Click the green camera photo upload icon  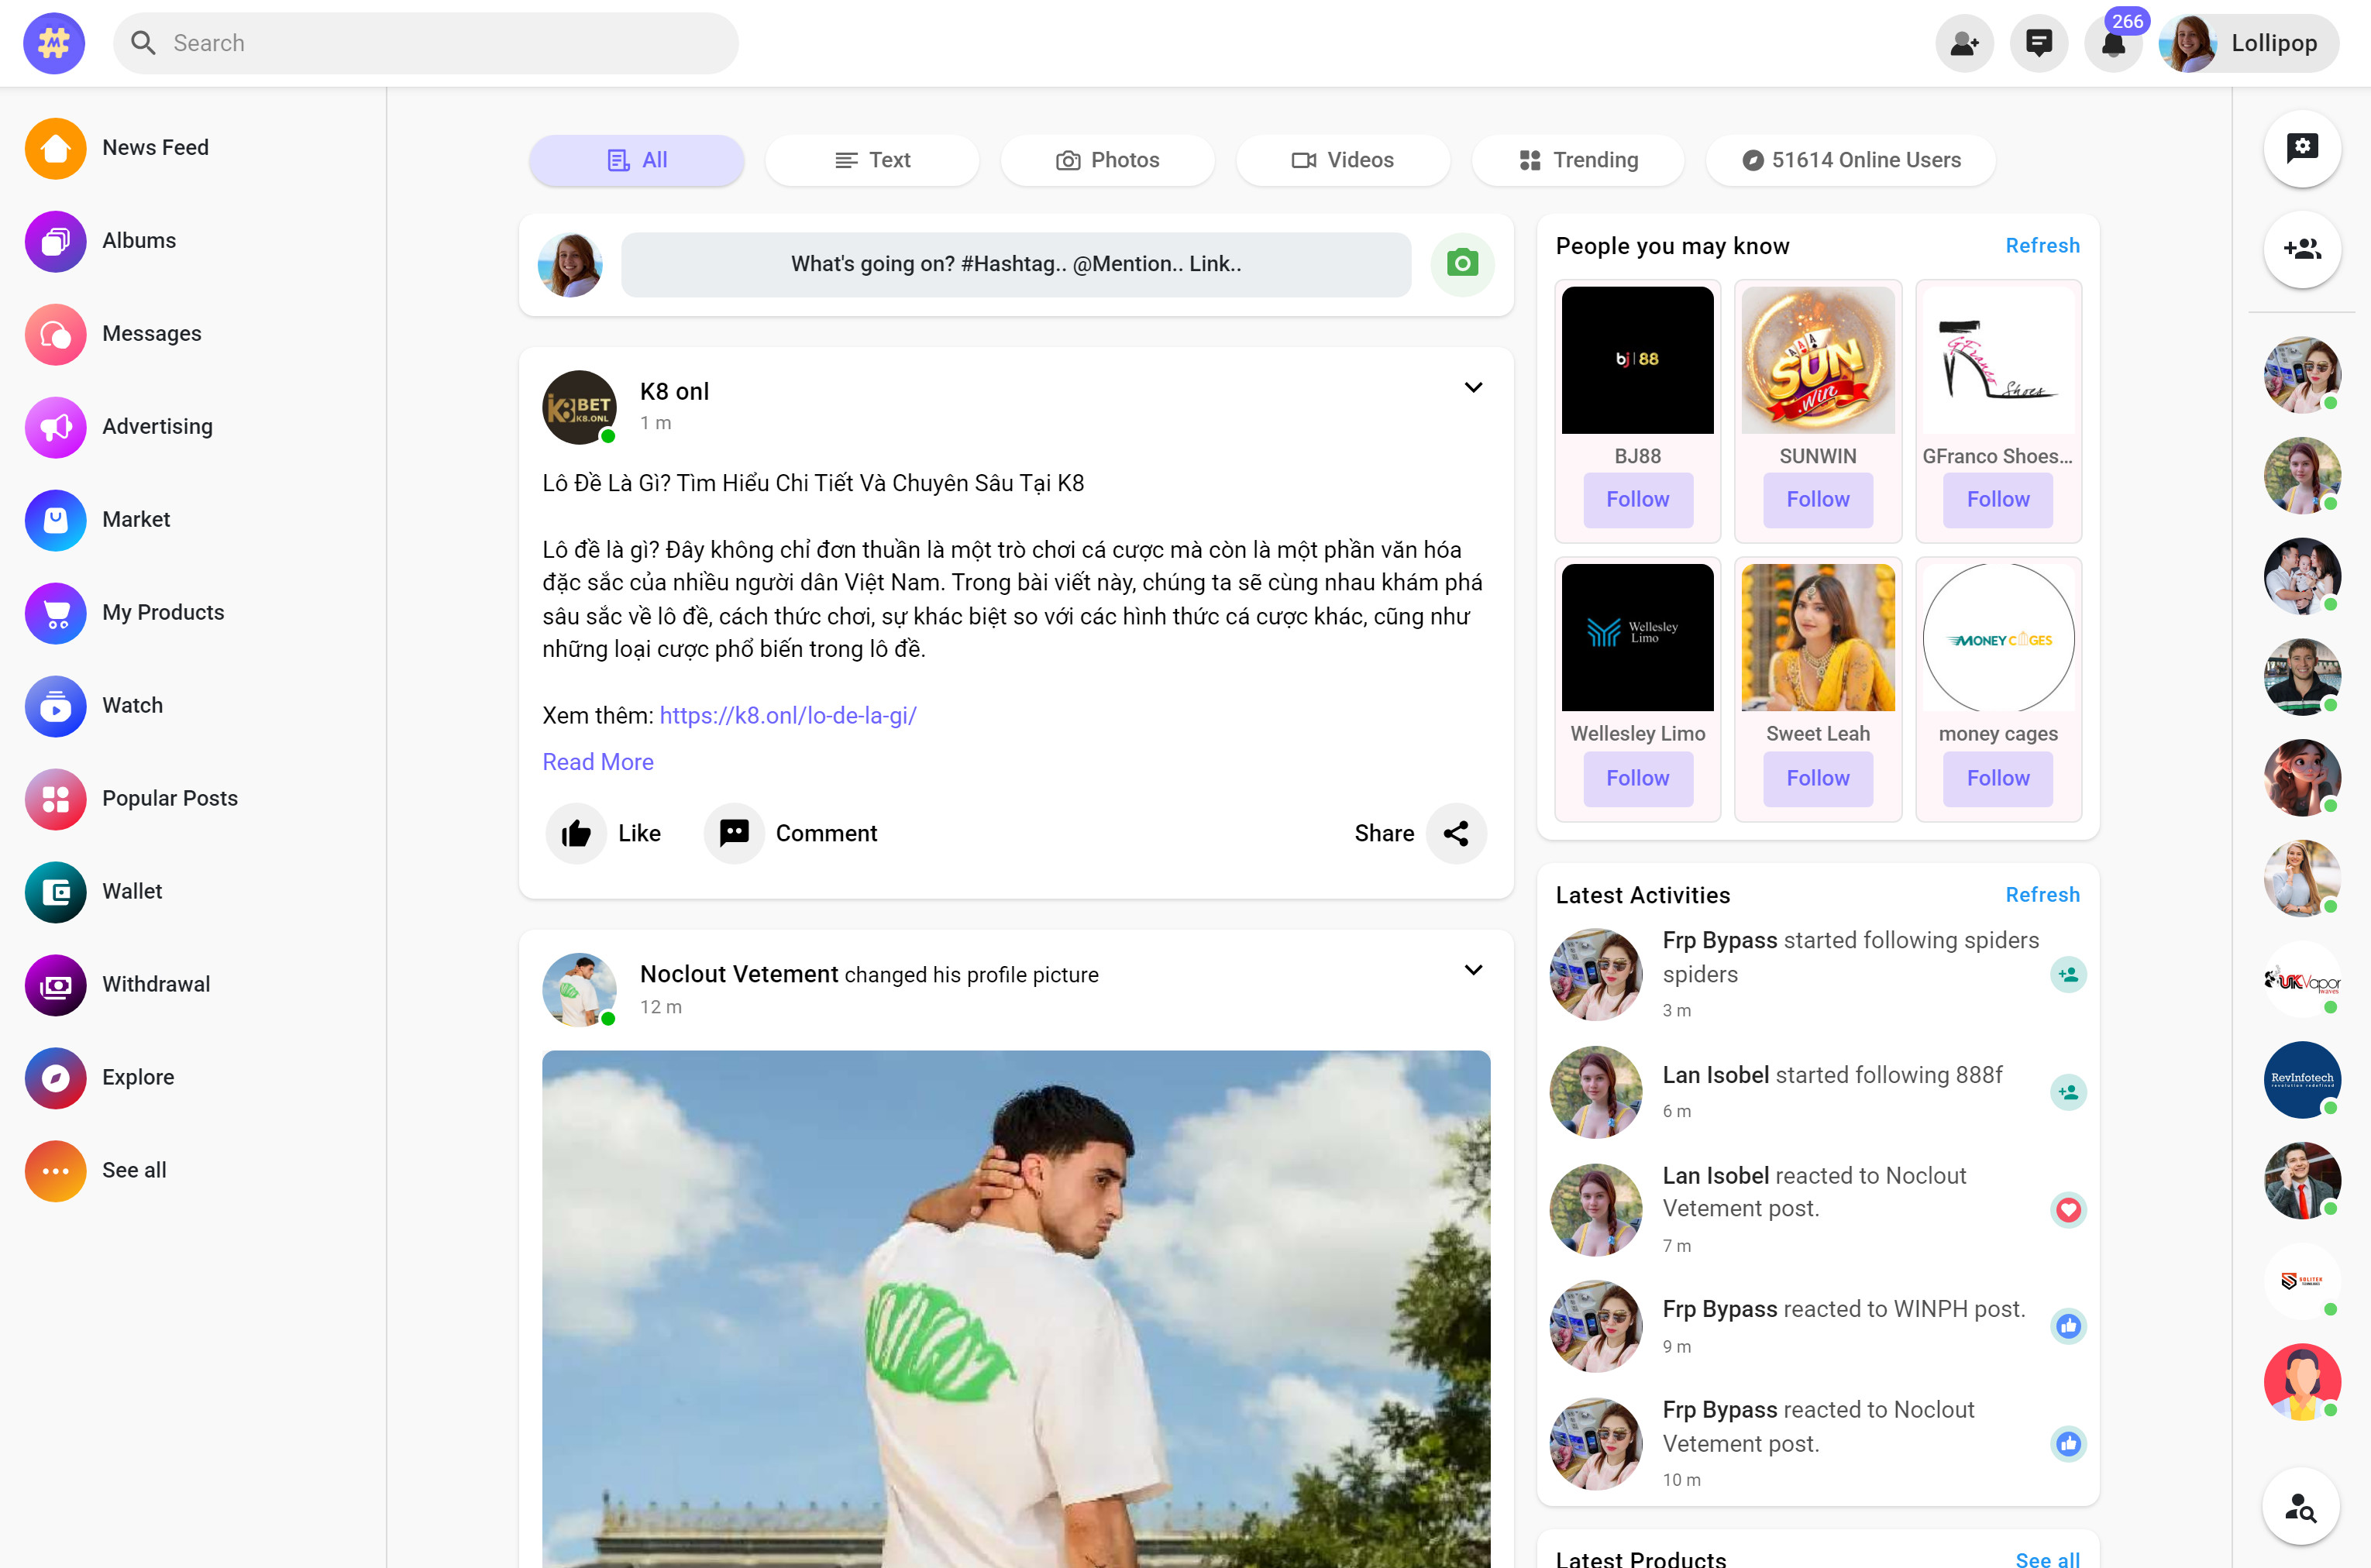tap(1462, 264)
